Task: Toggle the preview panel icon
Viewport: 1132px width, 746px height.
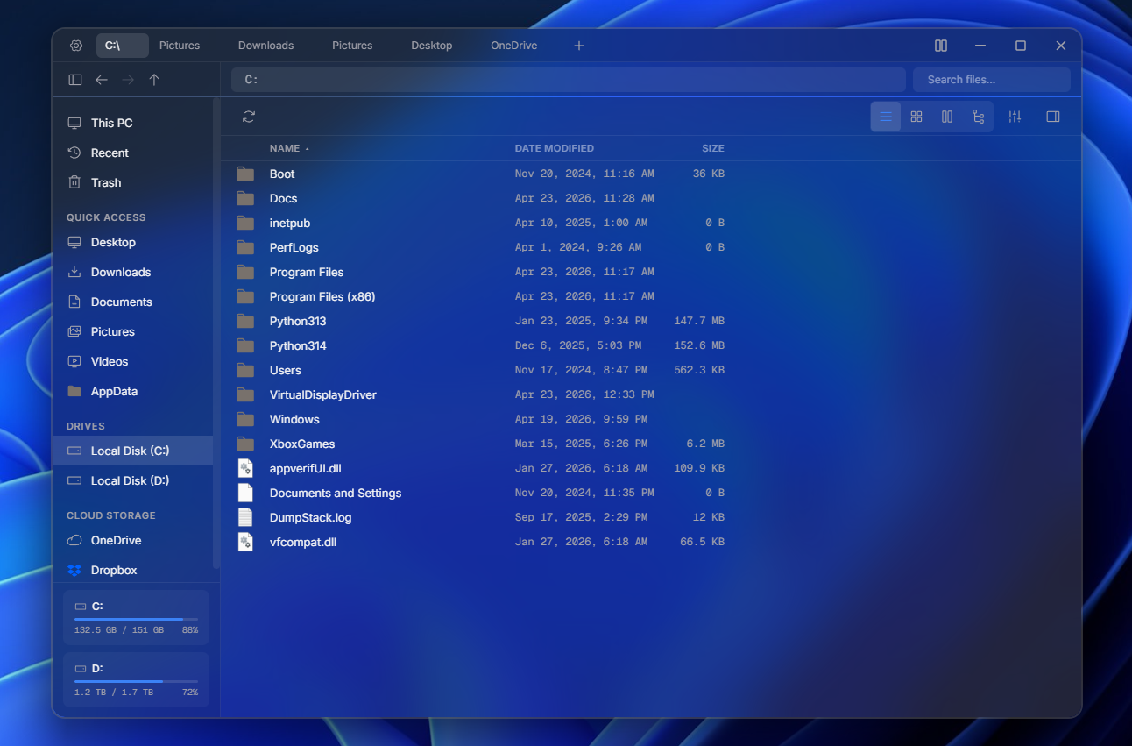Action: 1053,117
